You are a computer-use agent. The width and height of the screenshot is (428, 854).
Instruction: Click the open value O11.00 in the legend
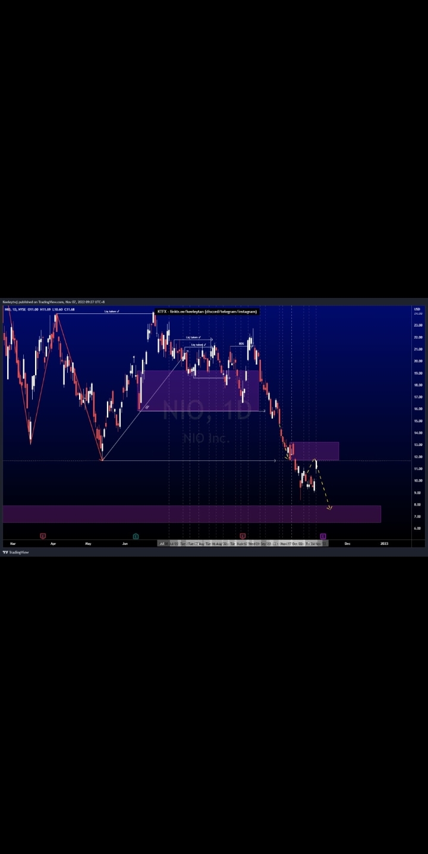coord(33,309)
